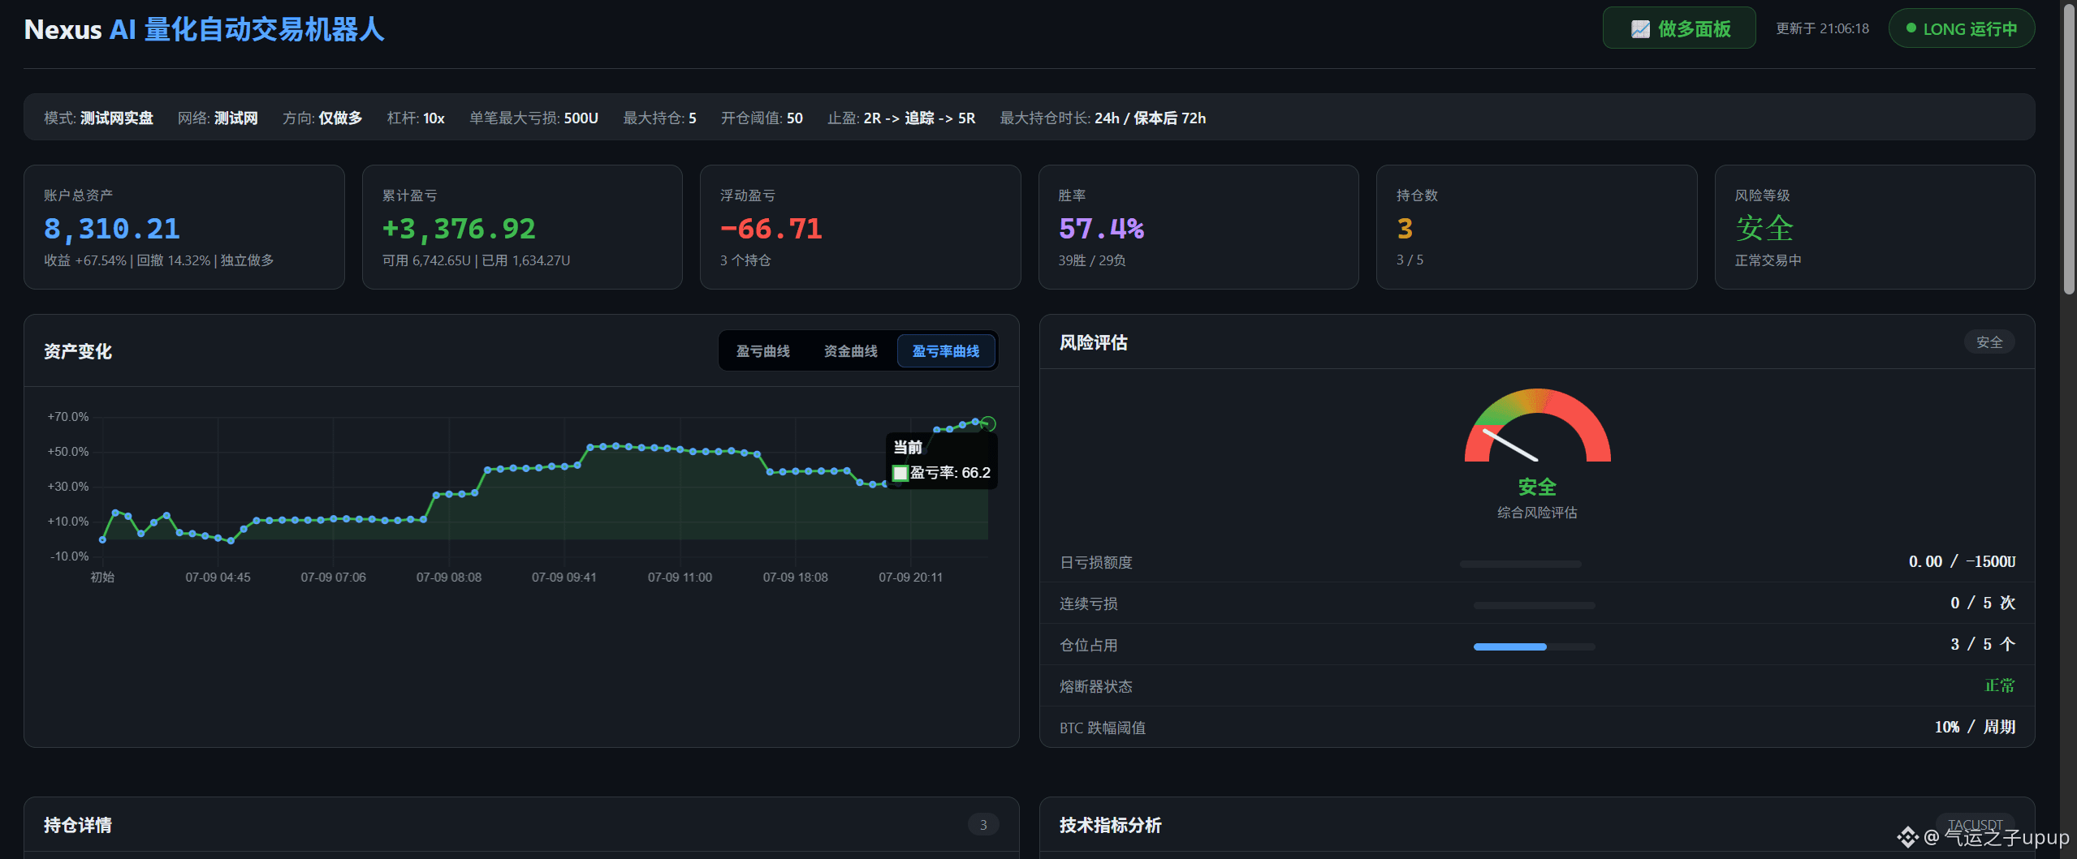Click the TACUSDT badge in 技术指标分析
Image resolution: width=2077 pixels, height=859 pixels.
tap(1976, 825)
